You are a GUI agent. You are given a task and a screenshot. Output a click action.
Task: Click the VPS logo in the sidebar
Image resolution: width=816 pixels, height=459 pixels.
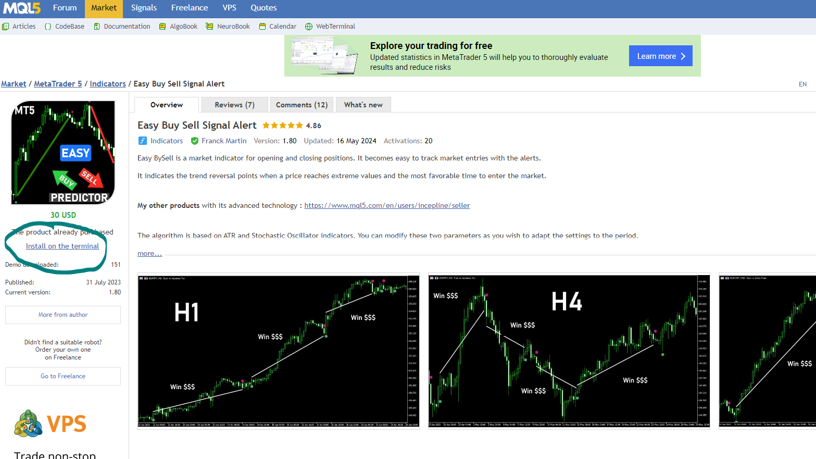50,424
